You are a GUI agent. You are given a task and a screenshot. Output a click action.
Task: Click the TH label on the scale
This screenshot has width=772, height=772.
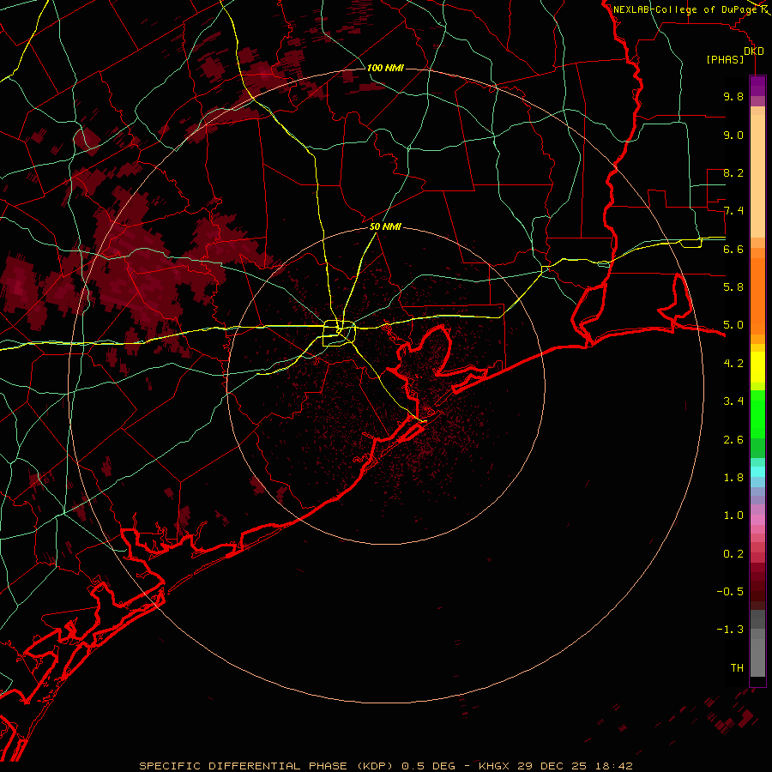click(737, 668)
